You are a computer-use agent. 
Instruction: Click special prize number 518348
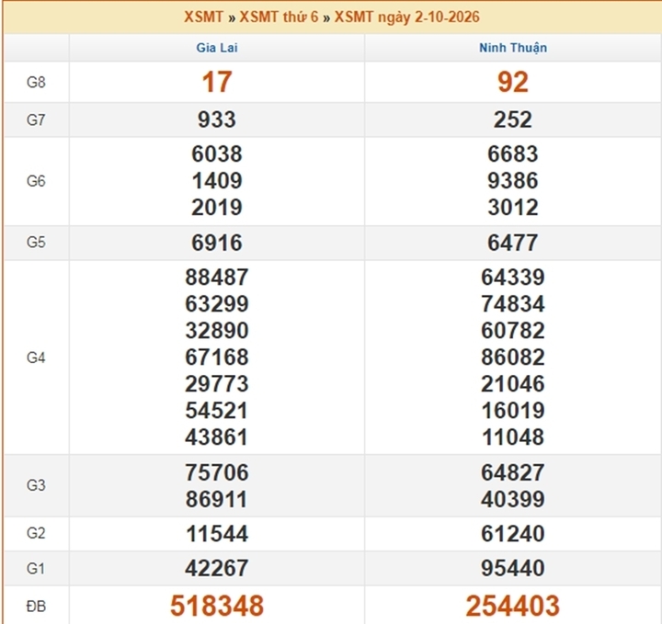(217, 606)
